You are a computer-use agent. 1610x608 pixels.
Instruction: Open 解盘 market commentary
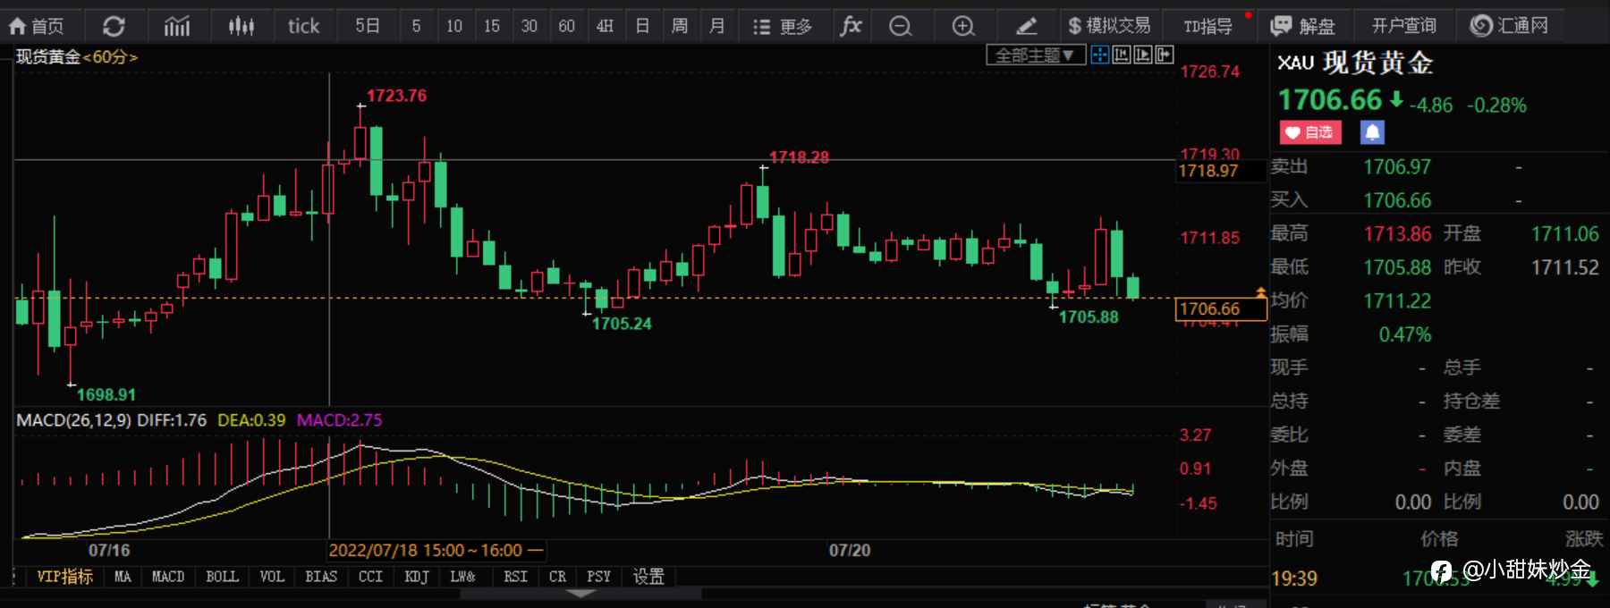[1303, 26]
